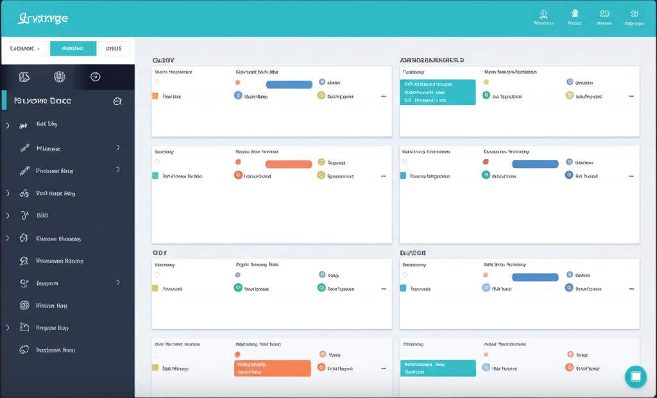This screenshot has height=398, width=657.
Task: Open the floating chat button at bottom right
Action: click(x=635, y=377)
